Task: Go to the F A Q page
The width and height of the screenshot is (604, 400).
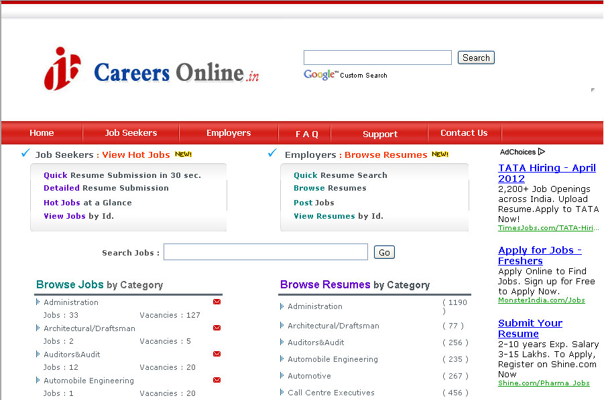Action: click(306, 134)
